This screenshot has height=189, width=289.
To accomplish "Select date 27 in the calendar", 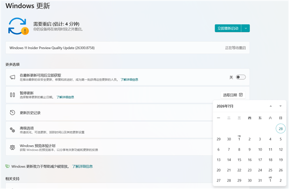I will pos(218,180).
